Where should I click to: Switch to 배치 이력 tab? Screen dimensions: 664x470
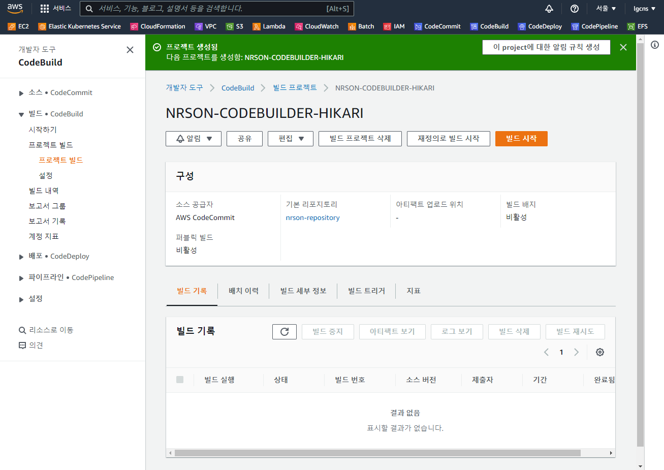[x=243, y=291]
